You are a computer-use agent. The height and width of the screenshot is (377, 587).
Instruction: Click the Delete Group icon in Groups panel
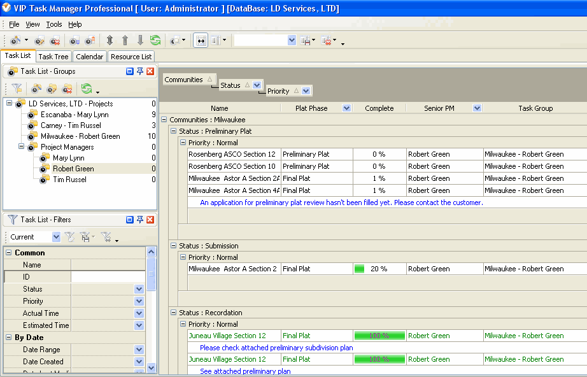(x=67, y=89)
